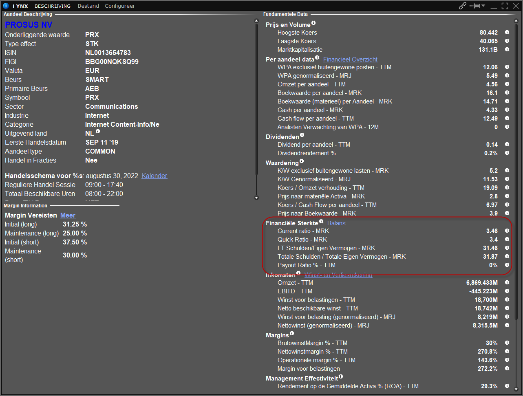Open the Bestand menu

pyautogui.click(x=88, y=6)
